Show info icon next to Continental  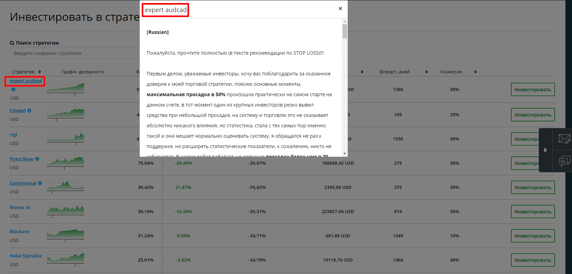[x=40, y=183]
